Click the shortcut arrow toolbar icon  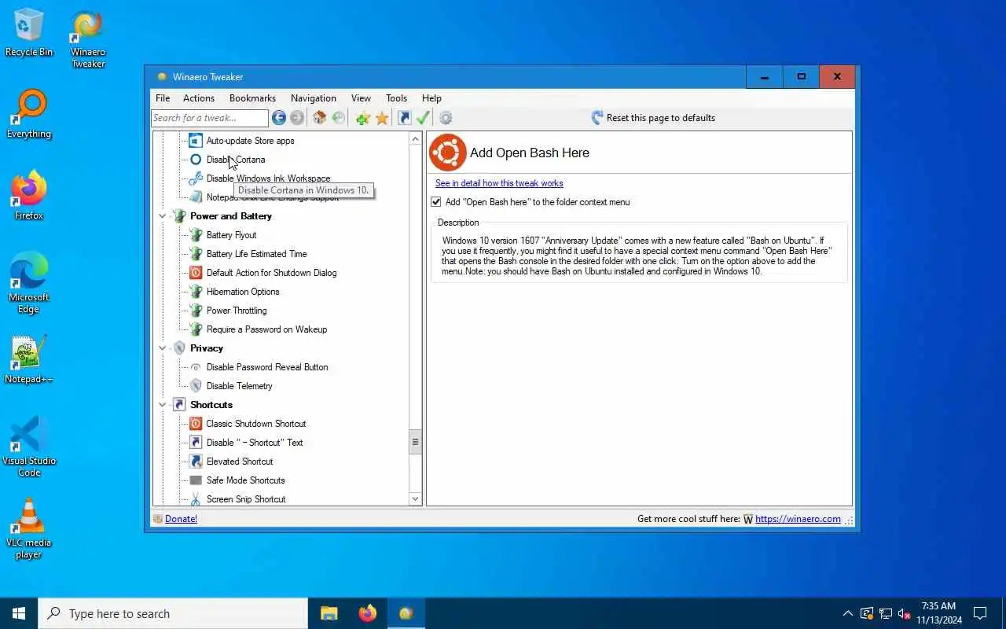click(405, 118)
